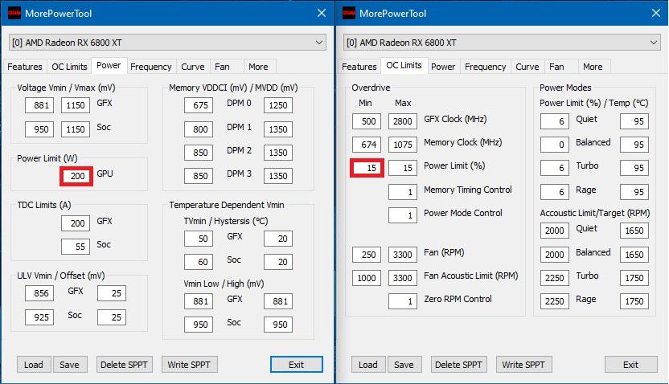Click the Memory Clock Min field 674
Screen dimensions: 669x384
(367, 145)
